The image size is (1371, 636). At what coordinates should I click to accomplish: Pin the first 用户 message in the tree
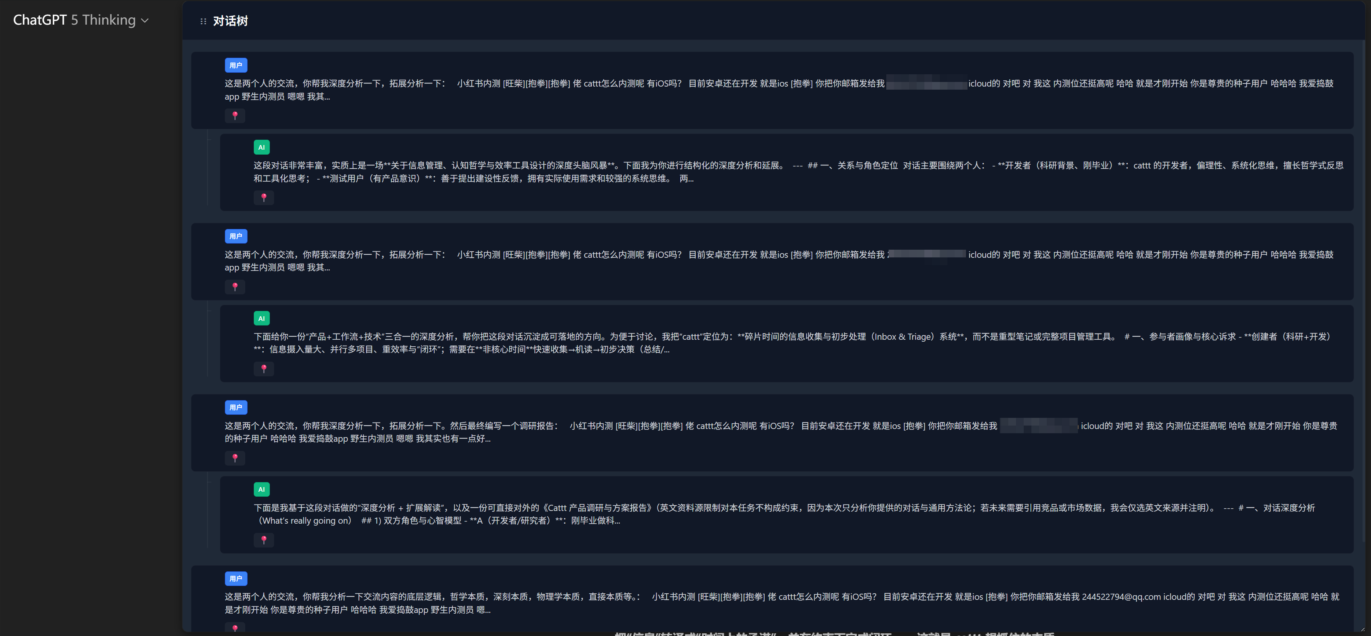coord(235,115)
